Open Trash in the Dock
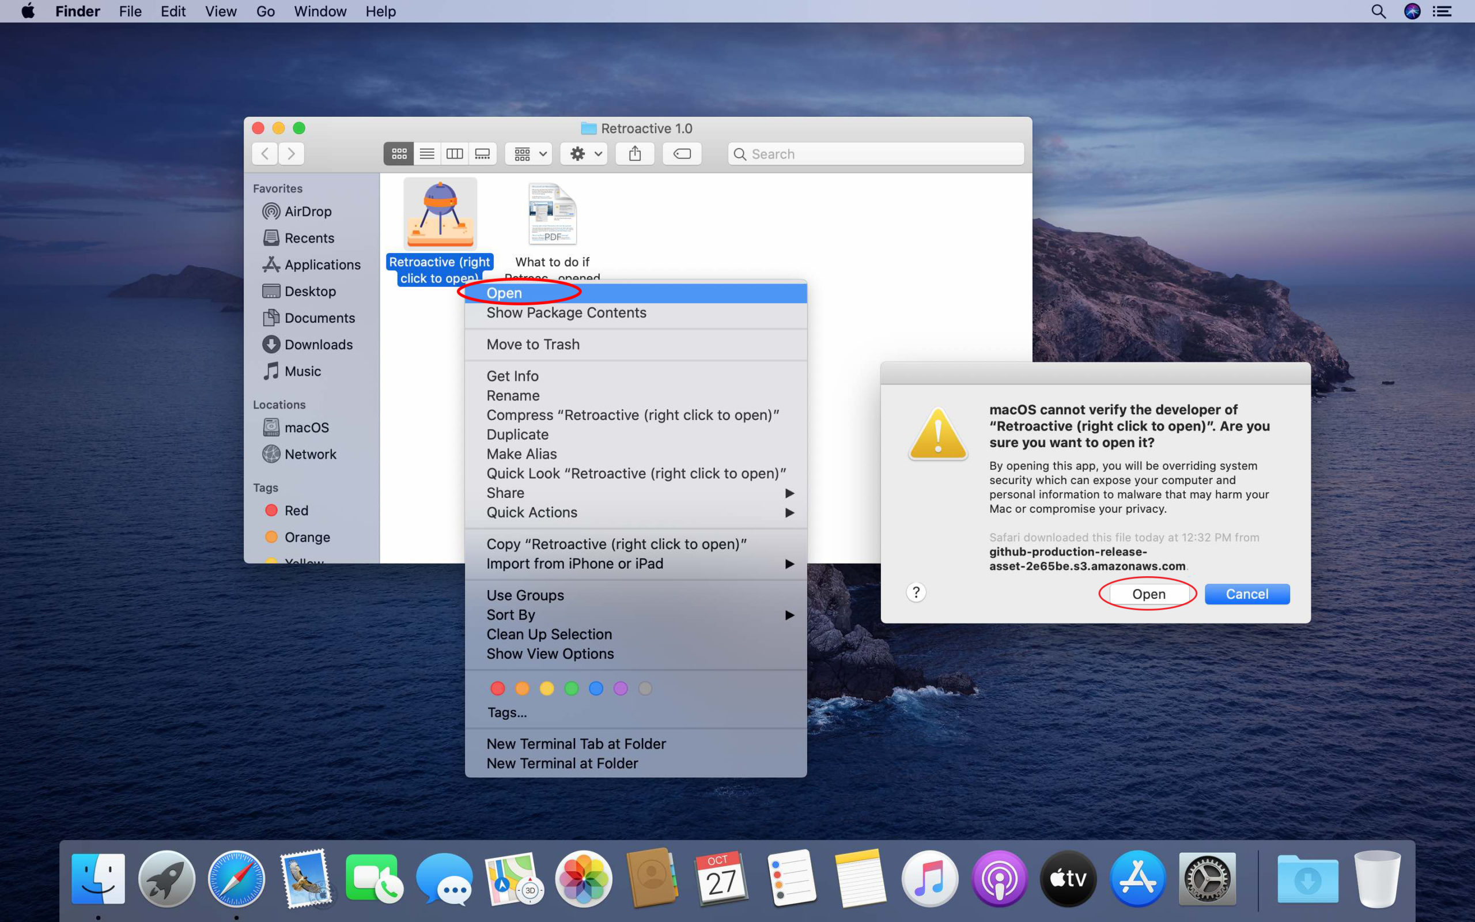 tap(1377, 879)
